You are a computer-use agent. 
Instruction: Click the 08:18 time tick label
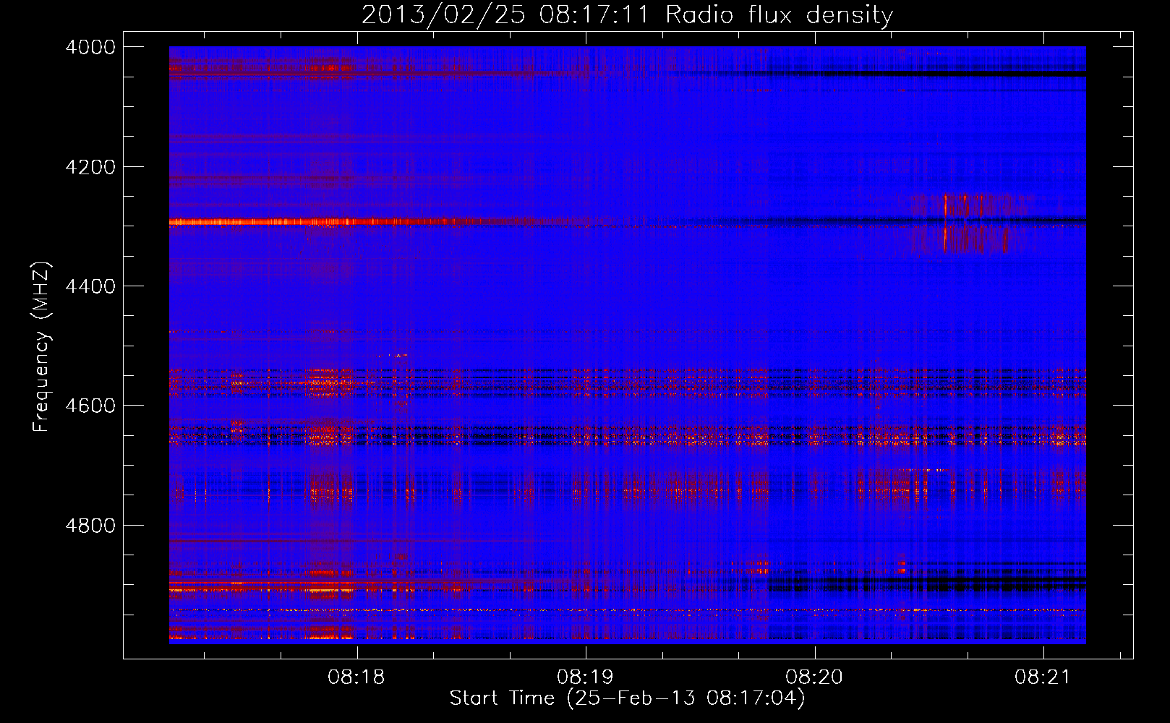[x=356, y=677]
